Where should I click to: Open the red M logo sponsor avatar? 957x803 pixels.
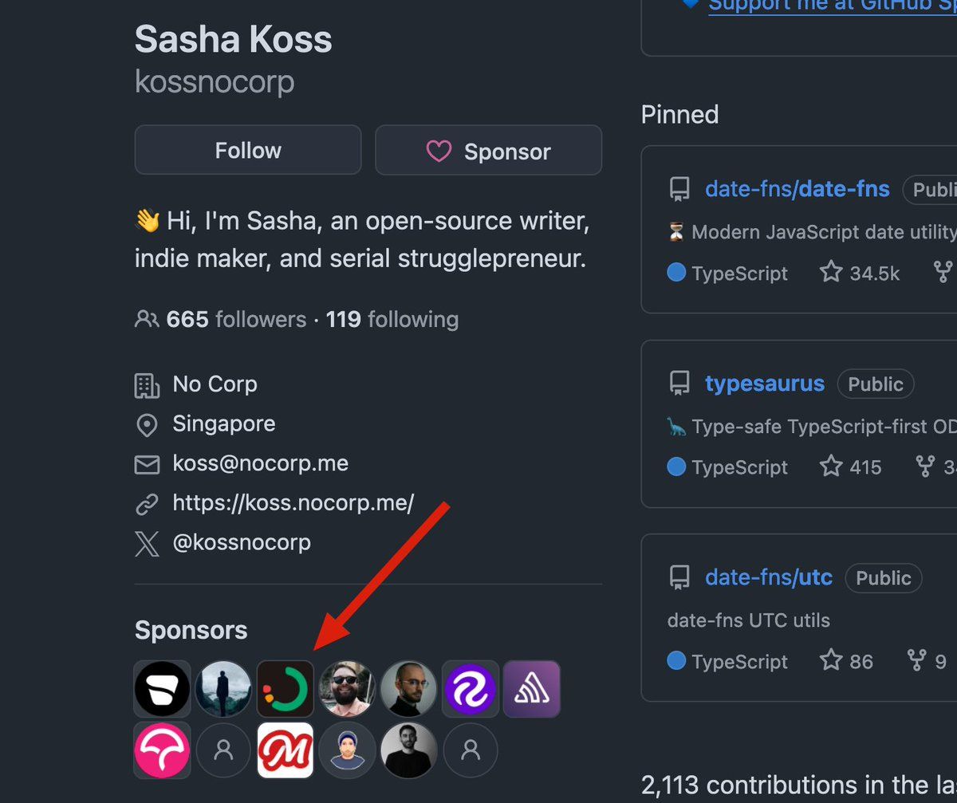[x=286, y=750]
